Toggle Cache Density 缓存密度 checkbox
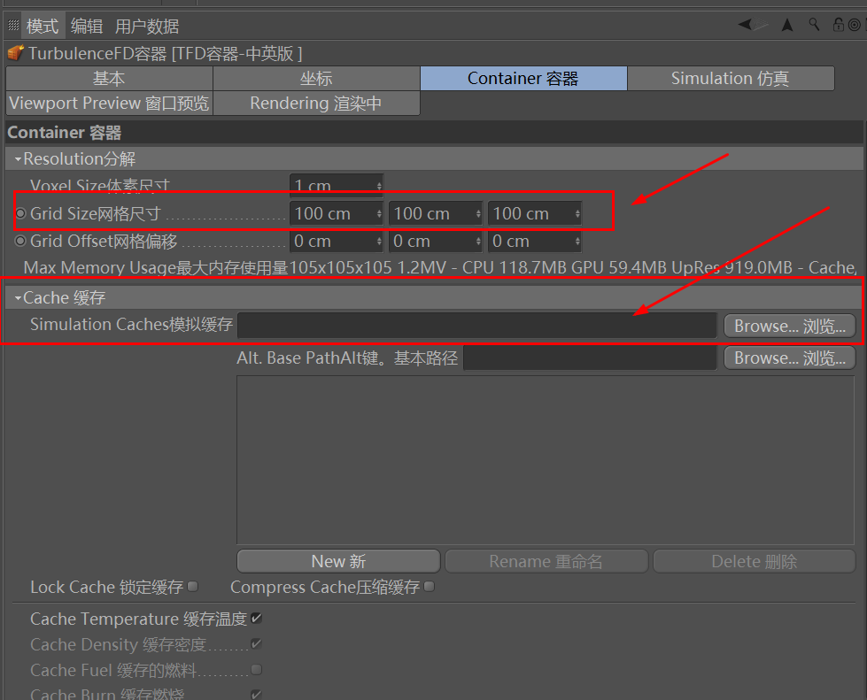This screenshot has width=867, height=700. point(256,643)
